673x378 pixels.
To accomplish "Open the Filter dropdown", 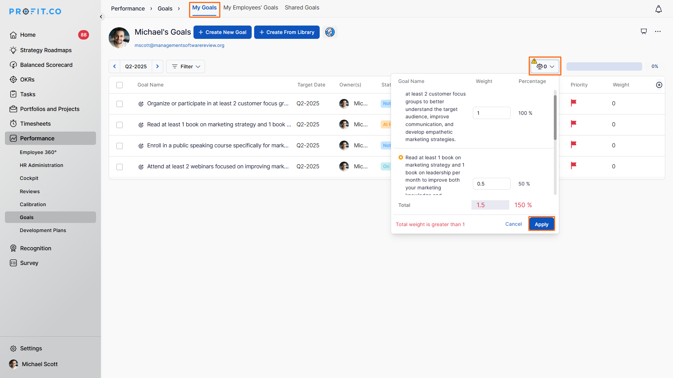I will pos(186,66).
